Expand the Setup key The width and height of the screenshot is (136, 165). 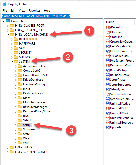(x=16, y=125)
